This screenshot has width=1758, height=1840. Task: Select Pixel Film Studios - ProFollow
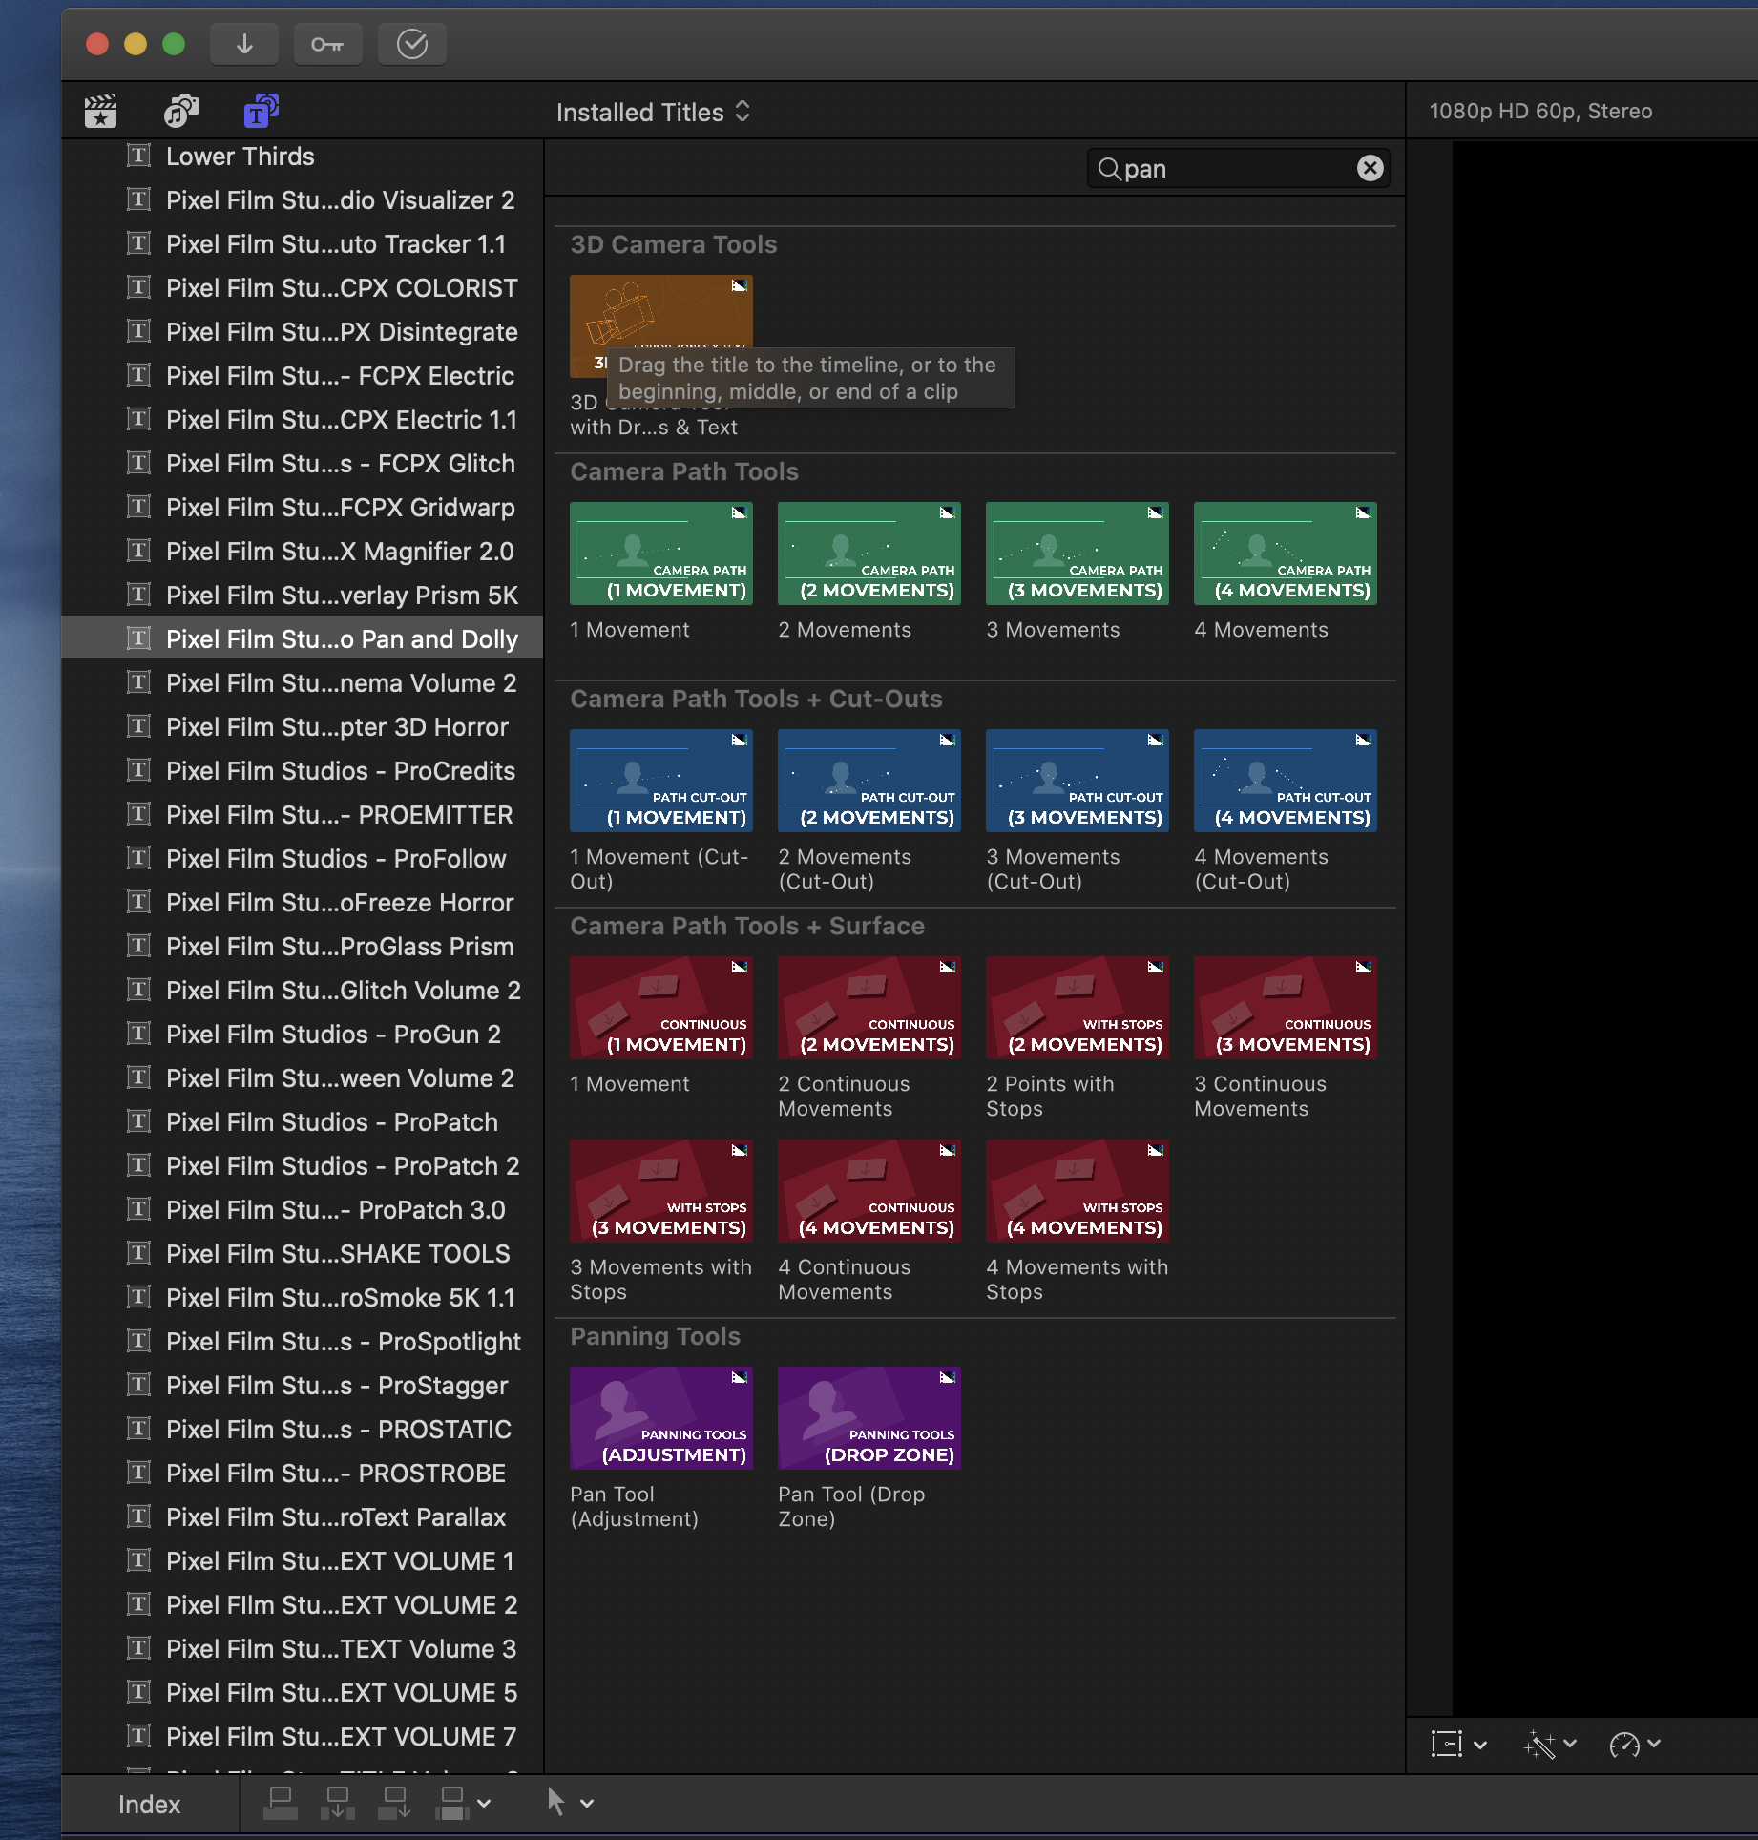pos(303,859)
